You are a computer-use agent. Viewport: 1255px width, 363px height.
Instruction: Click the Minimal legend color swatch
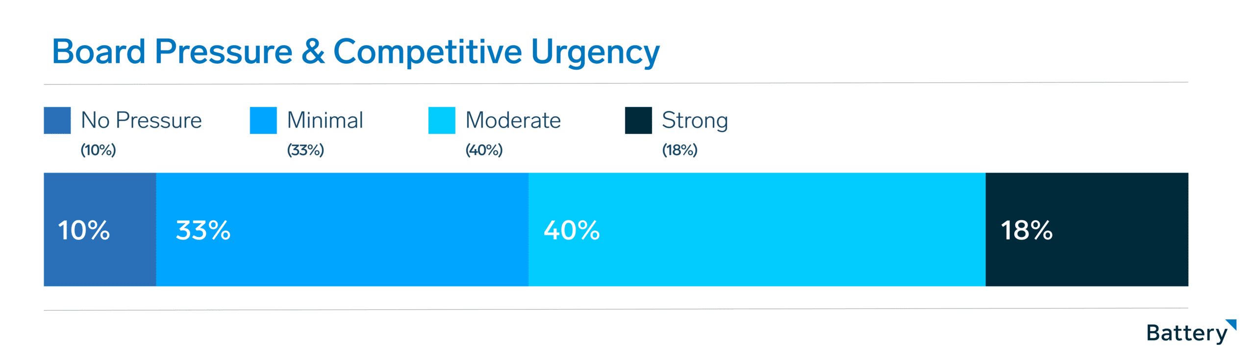263,120
